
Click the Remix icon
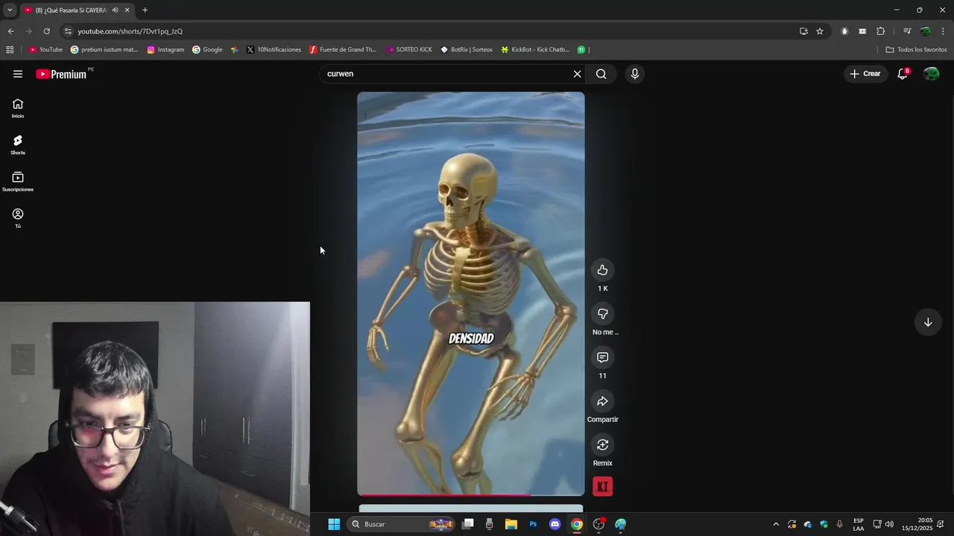click(602, 444)
